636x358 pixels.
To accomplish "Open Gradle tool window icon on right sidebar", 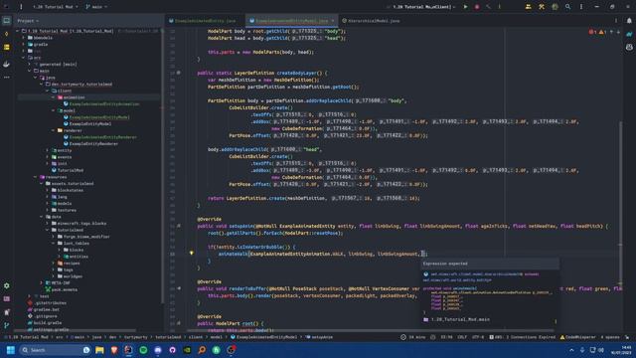I will (x=629, y=34).
